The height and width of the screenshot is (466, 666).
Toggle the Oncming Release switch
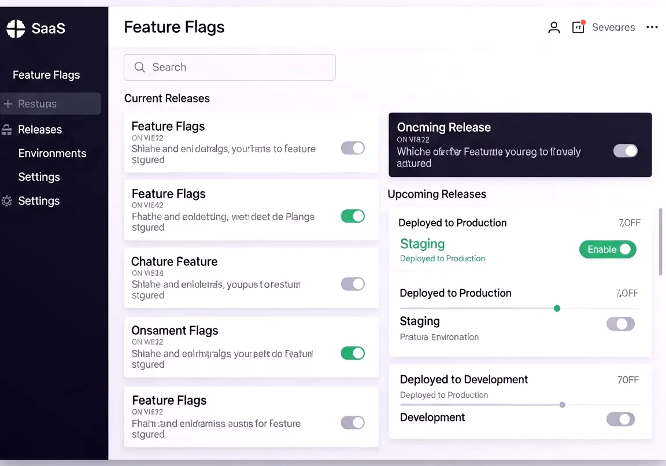tap(625, 151)
